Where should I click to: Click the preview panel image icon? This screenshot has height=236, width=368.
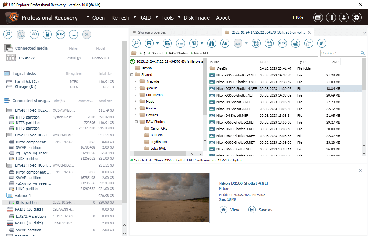coord(238,43)
